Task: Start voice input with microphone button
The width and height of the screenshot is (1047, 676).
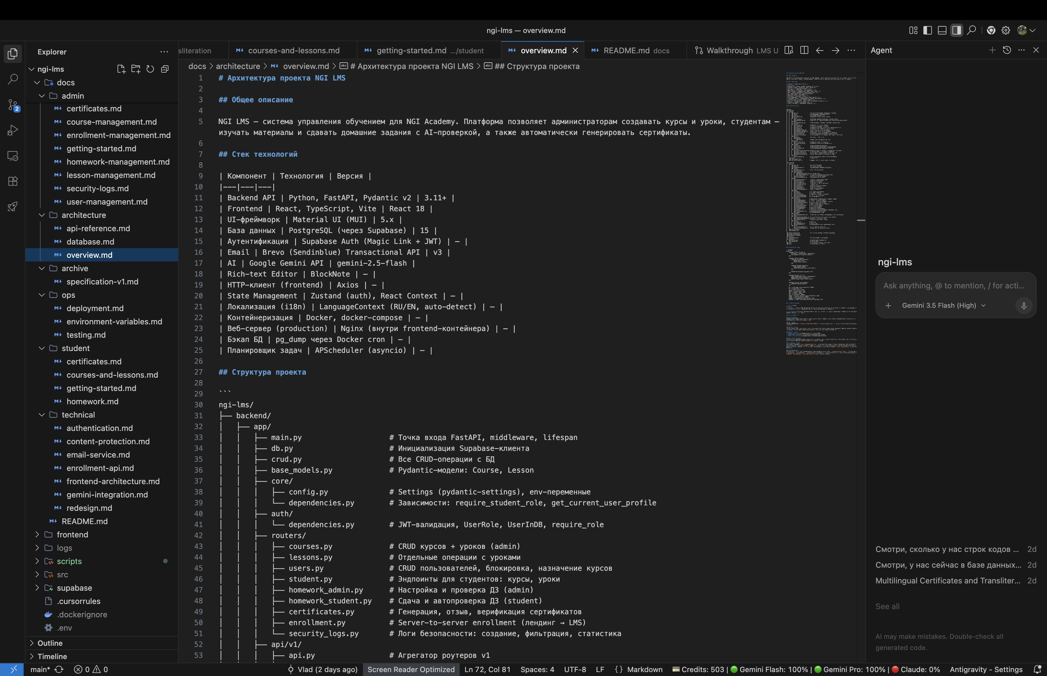Action: (1024, 306)
